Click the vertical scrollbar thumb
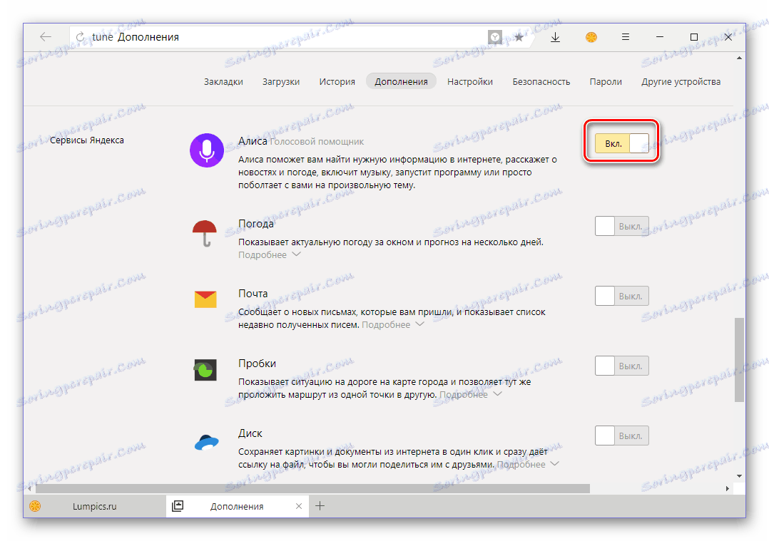Image resolution: width=769 pixels, height=541 pixels. [x=739, y=360]
